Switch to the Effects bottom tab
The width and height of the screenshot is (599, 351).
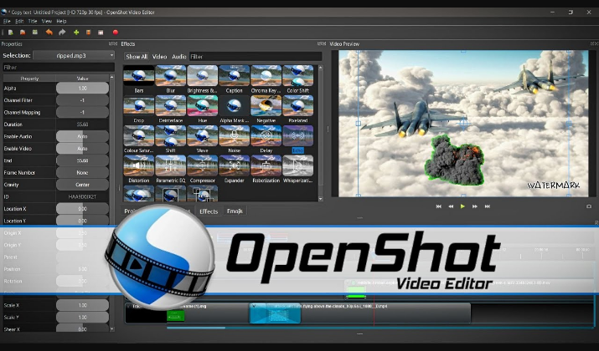(209, 211)
